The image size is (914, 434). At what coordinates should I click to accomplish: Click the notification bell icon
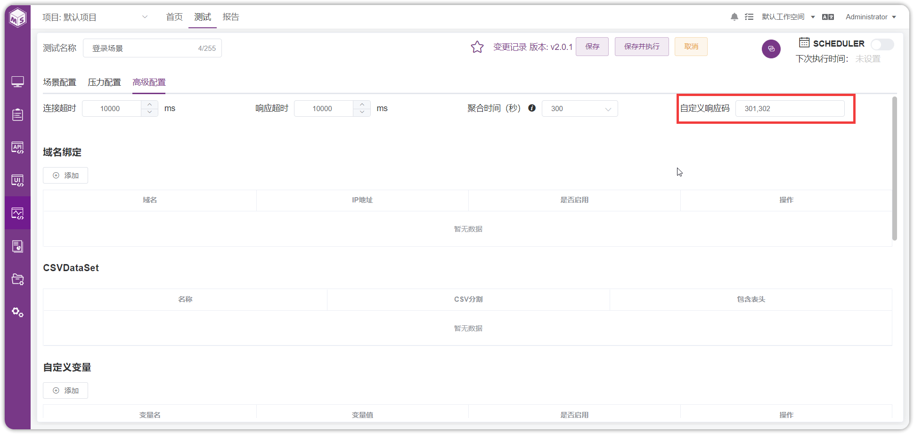[734, 17]
